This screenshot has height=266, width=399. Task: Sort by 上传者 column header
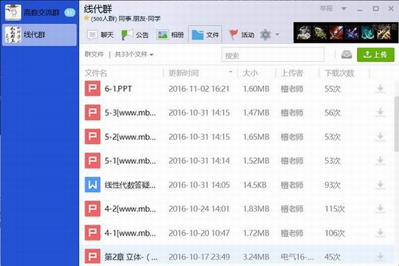(292, 73)
